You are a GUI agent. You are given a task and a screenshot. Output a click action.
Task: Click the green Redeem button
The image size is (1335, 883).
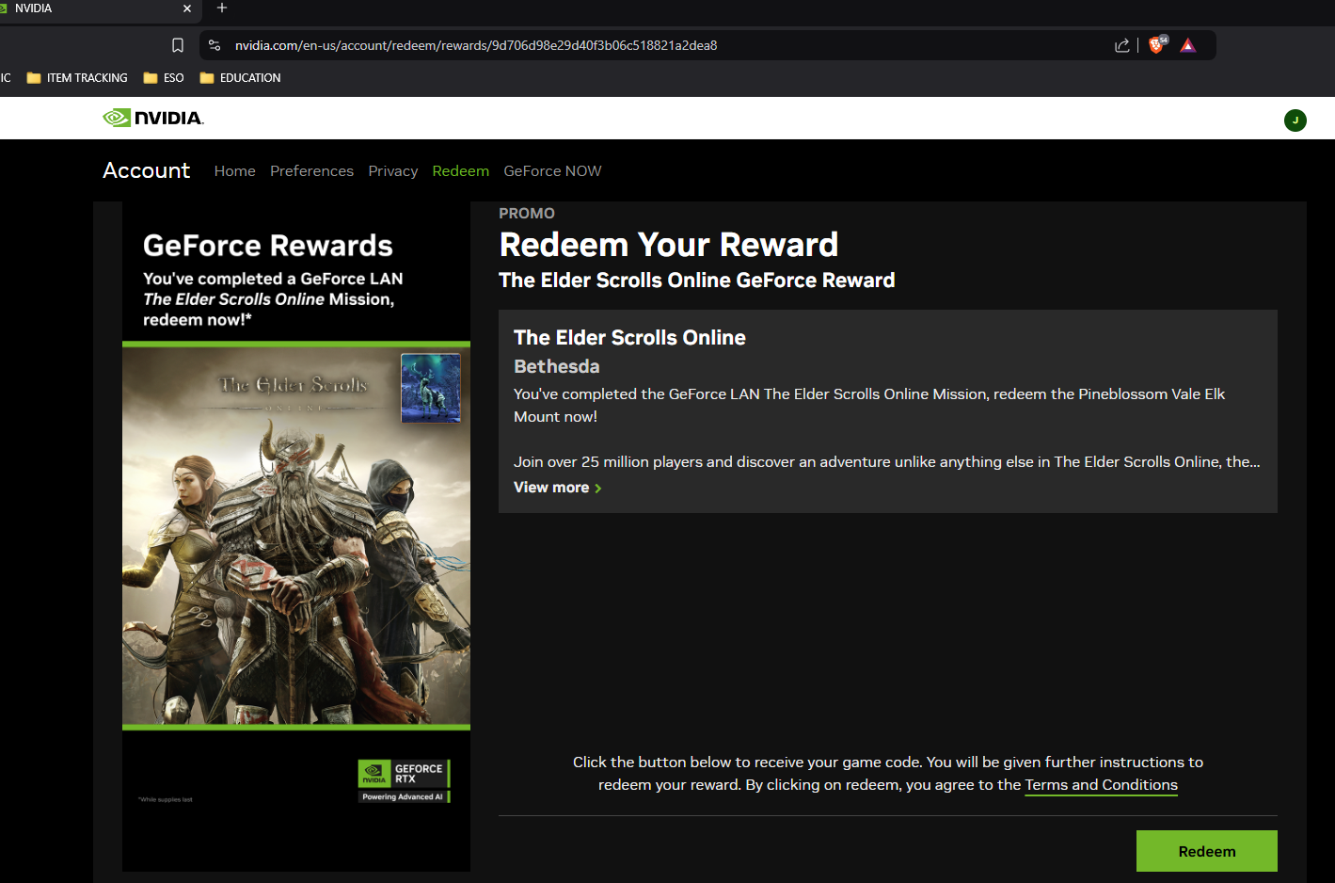click(x=1207, y=851)
